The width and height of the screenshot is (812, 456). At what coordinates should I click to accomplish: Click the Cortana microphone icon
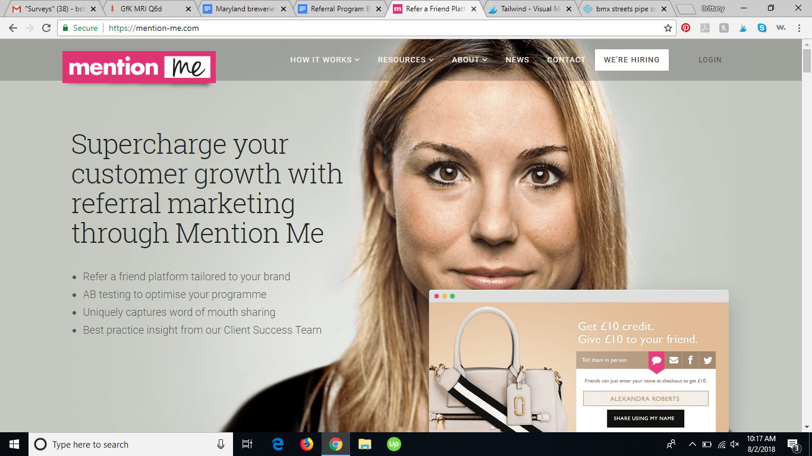click(221, 444)
